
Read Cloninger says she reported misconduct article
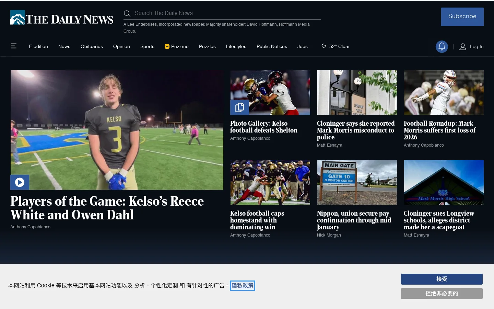click(x=356, y=130)
